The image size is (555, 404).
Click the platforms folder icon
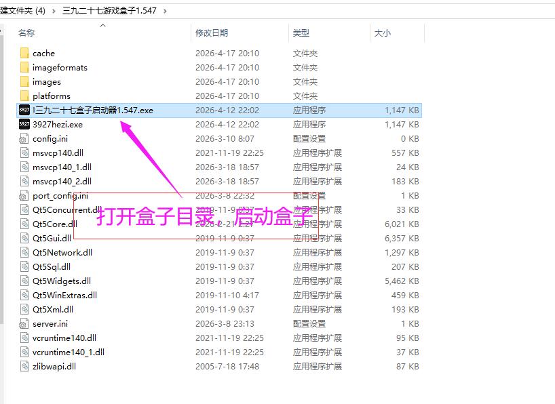click(24, 96)
